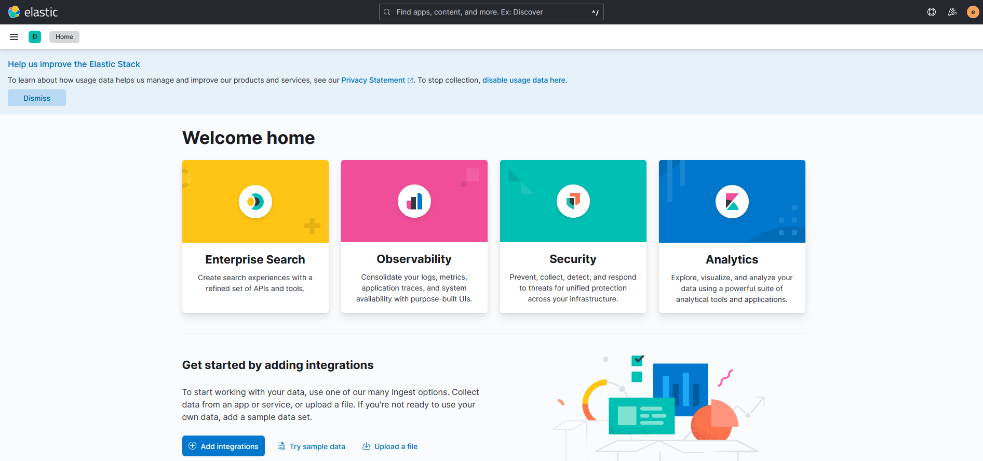The height and width of the screenshot is (461, 983).
Task: Click the Kibana Analytics logo icon
Action: click(x=732, y=202)
